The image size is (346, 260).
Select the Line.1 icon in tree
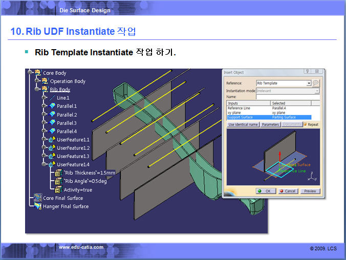(52, 98)
